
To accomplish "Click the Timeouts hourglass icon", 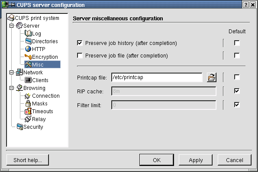I will (x=28, y=111).
